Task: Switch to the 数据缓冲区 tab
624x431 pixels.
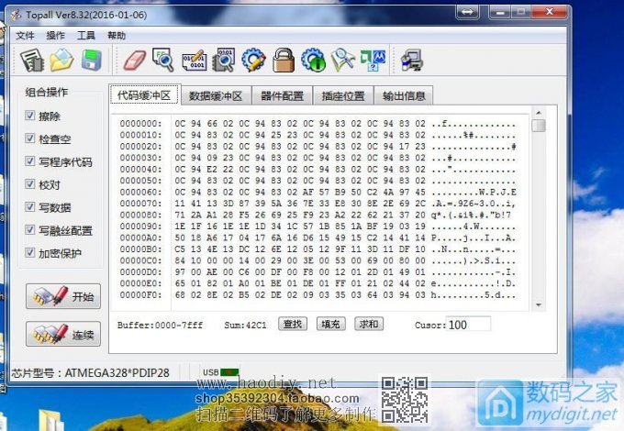Action: point(215,95)
